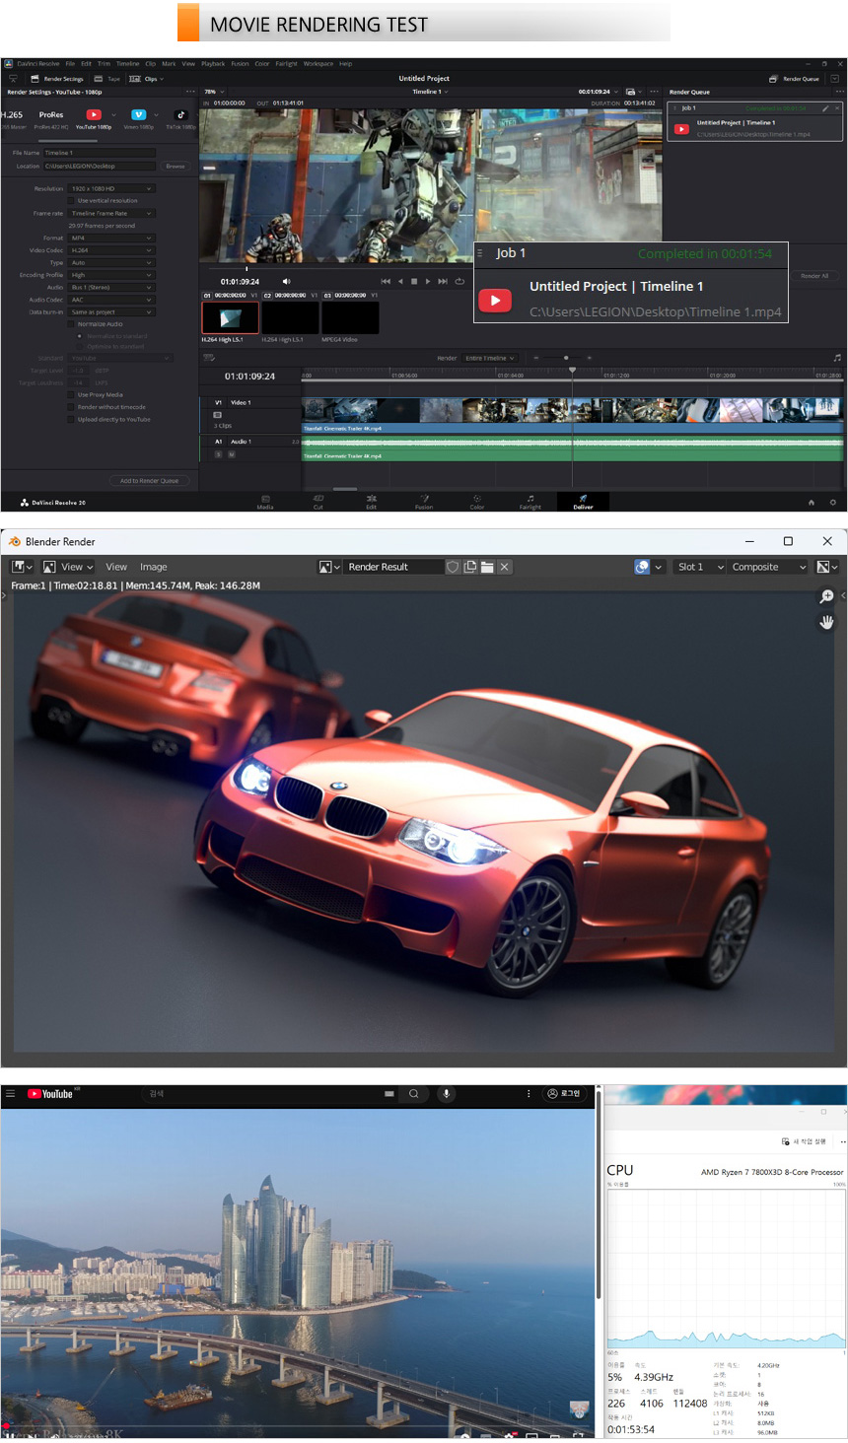
Task: Enable Use vertical resolution checkbox
Action: (72, 200)
